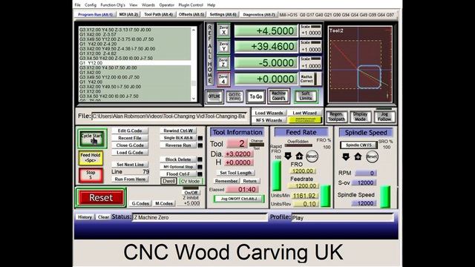
Task: Open the Function Cfg's menu
Action: tap(113, 5)
